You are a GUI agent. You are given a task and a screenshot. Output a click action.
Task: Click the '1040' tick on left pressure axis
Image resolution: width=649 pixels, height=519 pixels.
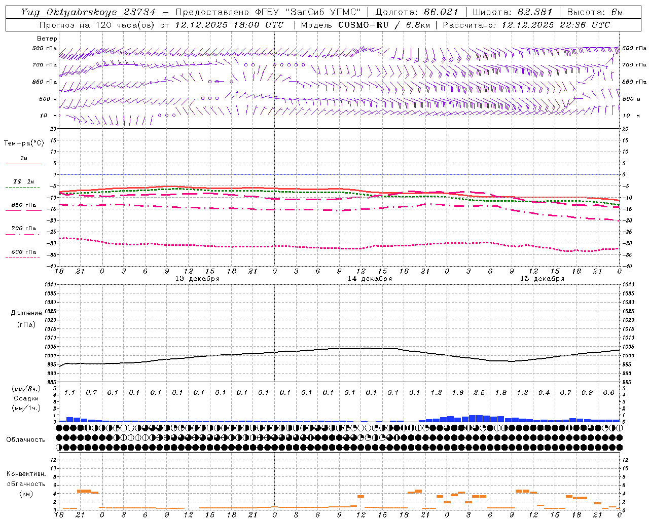click(50, 284)
